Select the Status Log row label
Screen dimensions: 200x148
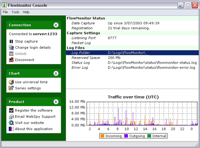click(80, 63)
